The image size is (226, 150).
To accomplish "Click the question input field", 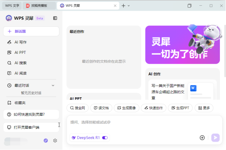I will pos(144,124).
